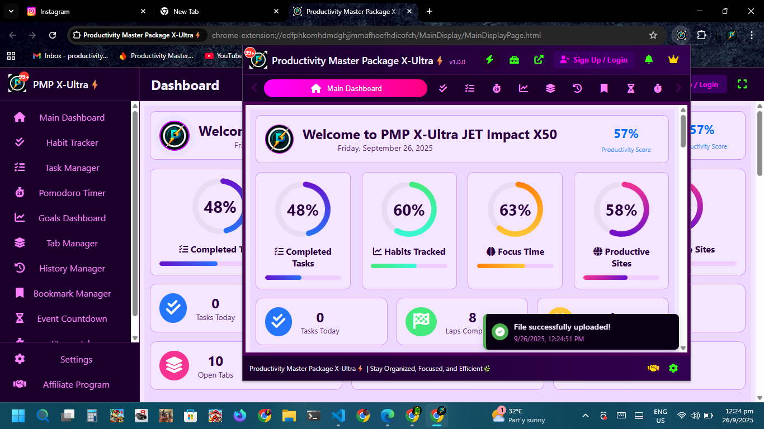This screenshot has width=764, height=429.
Task: Click the green external-link icon in popup header
Action: click(x=538, y=59)
